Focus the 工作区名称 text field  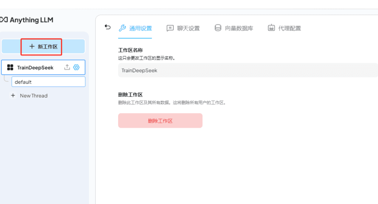(x=247, y=70)
